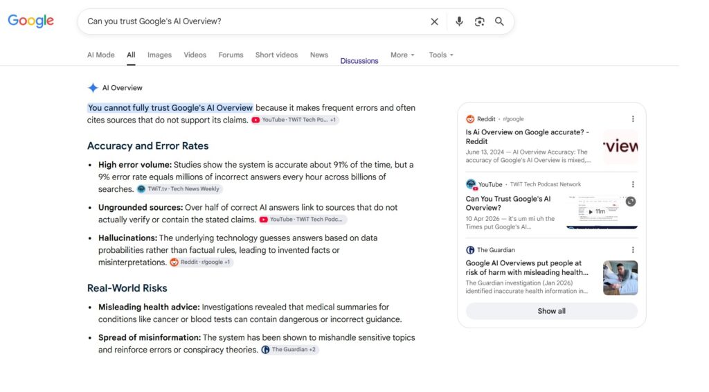
Task: Open options menu for The Guardian card
Action: click(633, 250)
